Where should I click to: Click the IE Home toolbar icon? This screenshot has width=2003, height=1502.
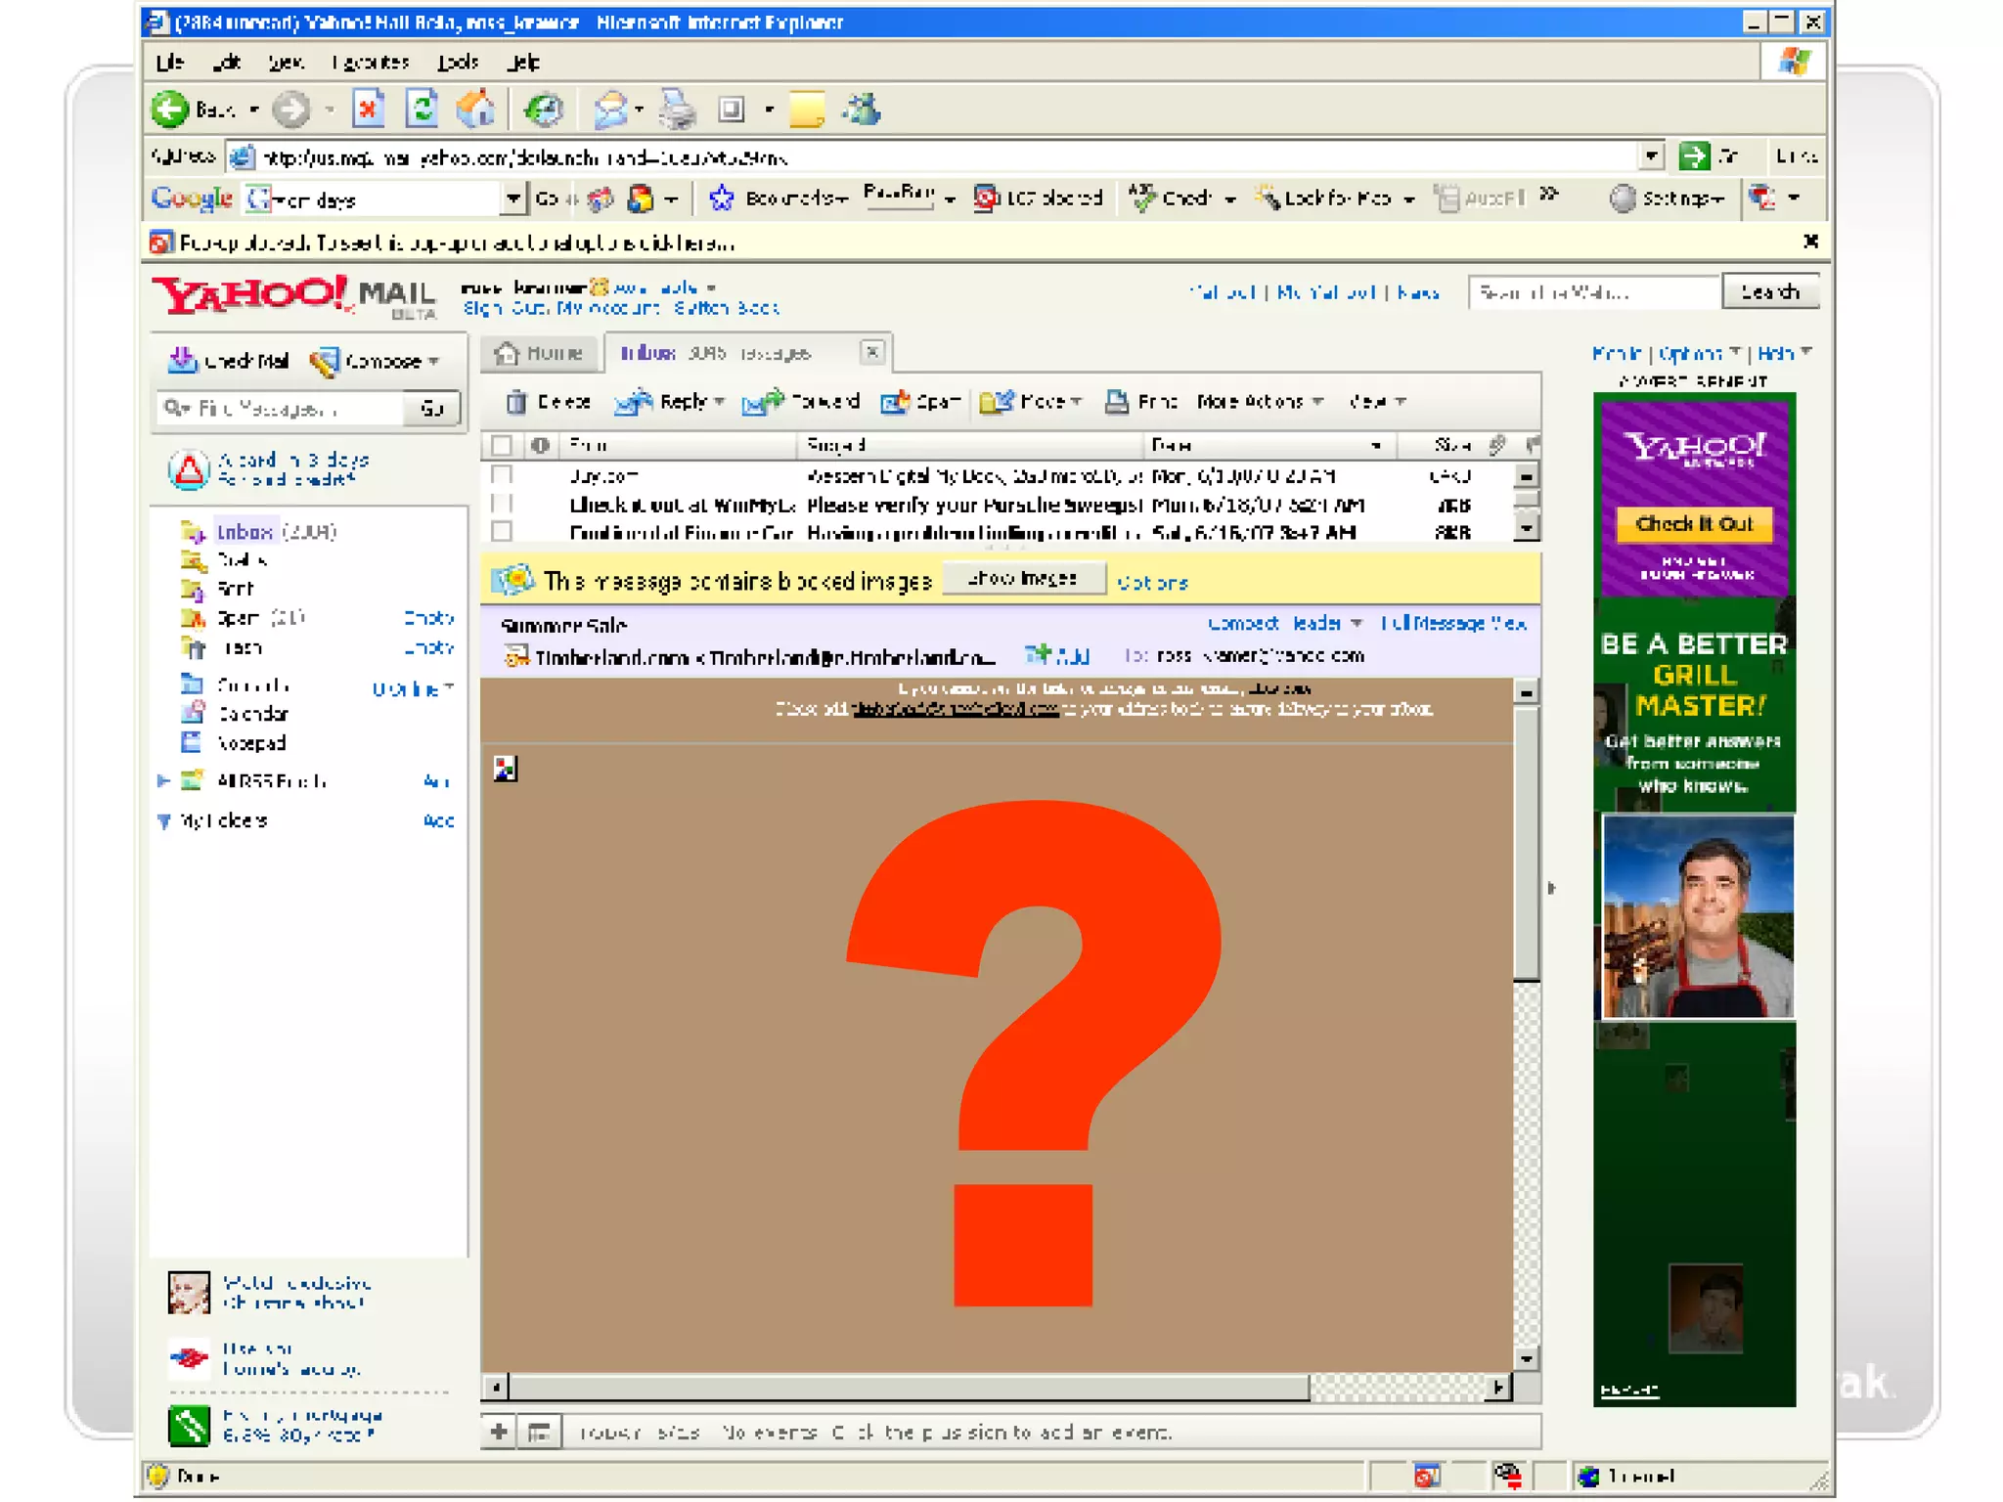[x=476, y=110]
